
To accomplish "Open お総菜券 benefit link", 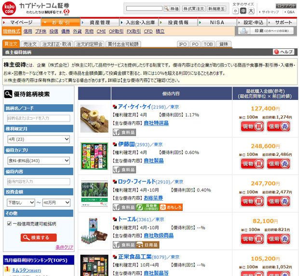I will pos(153,198).
